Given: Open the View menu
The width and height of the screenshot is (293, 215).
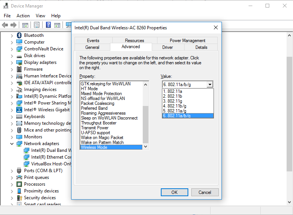Looking at the screenshot, I should click(x=41, y=16).
